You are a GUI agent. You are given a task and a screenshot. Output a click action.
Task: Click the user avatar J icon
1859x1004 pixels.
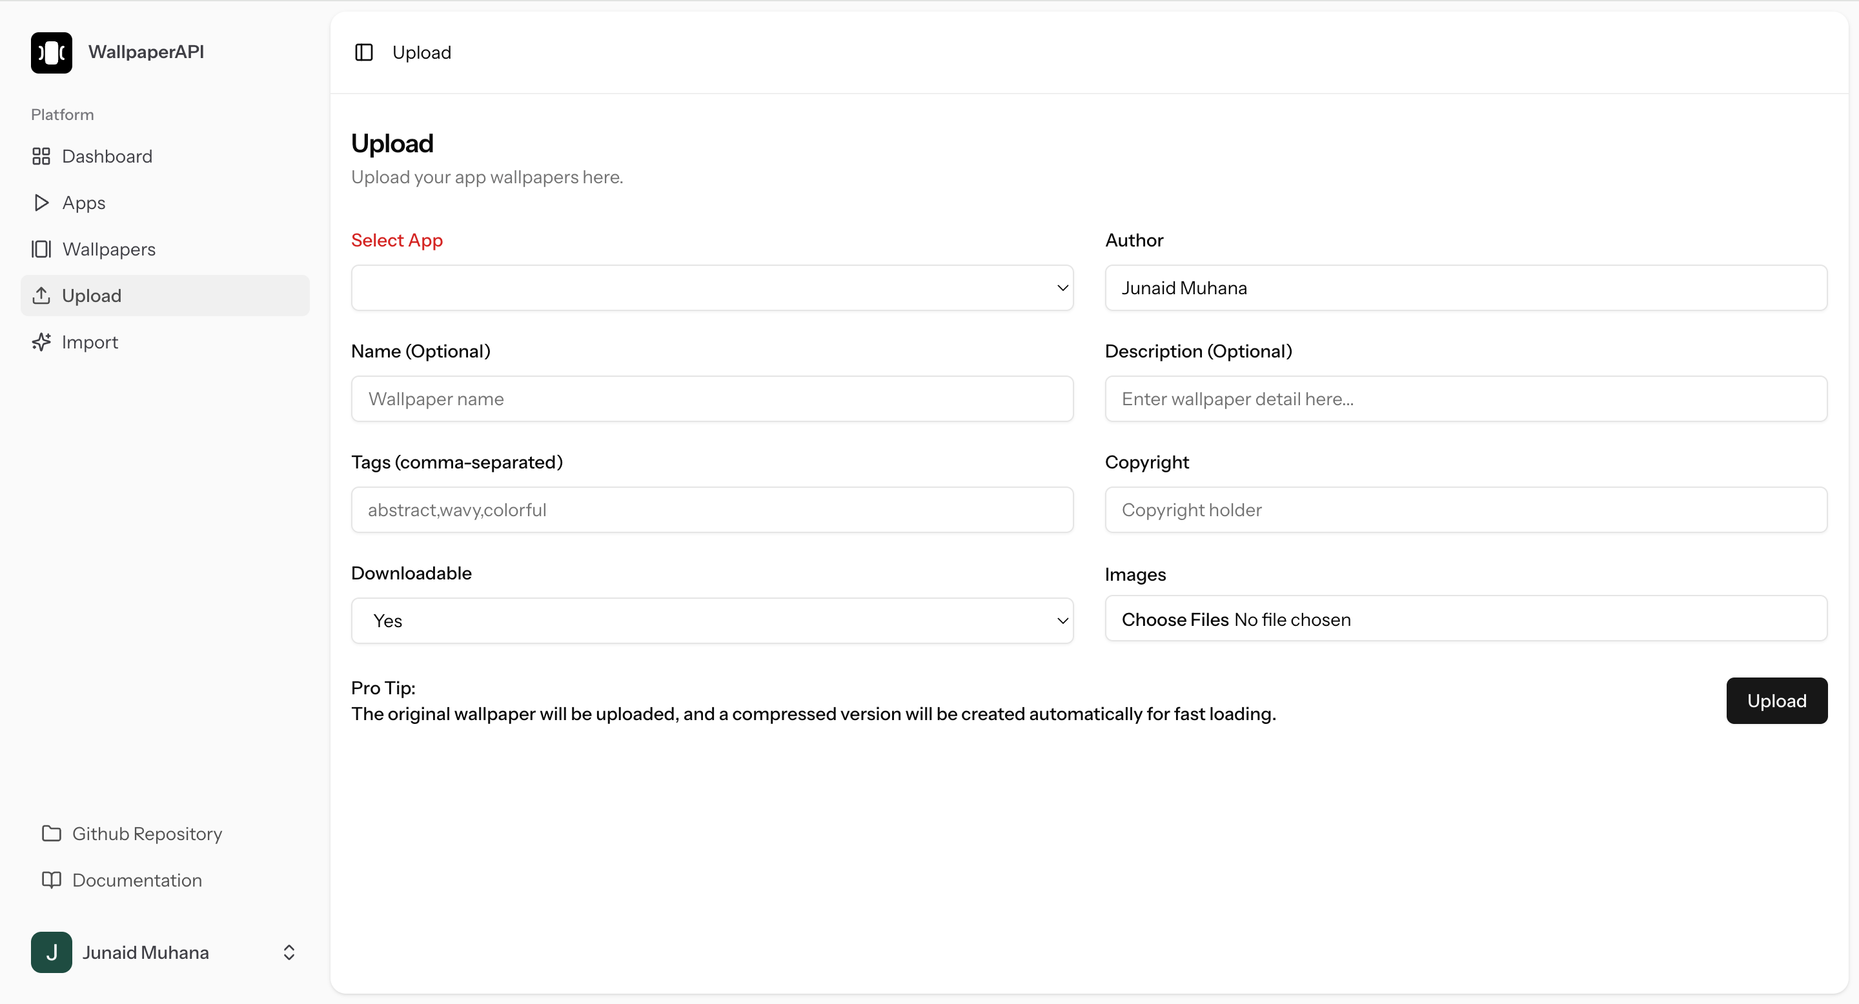click(51, 952)
